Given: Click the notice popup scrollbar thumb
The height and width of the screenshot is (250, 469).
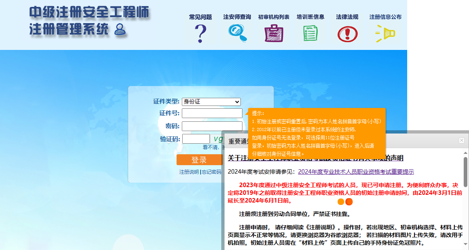Looking at the screenshot, I should pos(465,171).
